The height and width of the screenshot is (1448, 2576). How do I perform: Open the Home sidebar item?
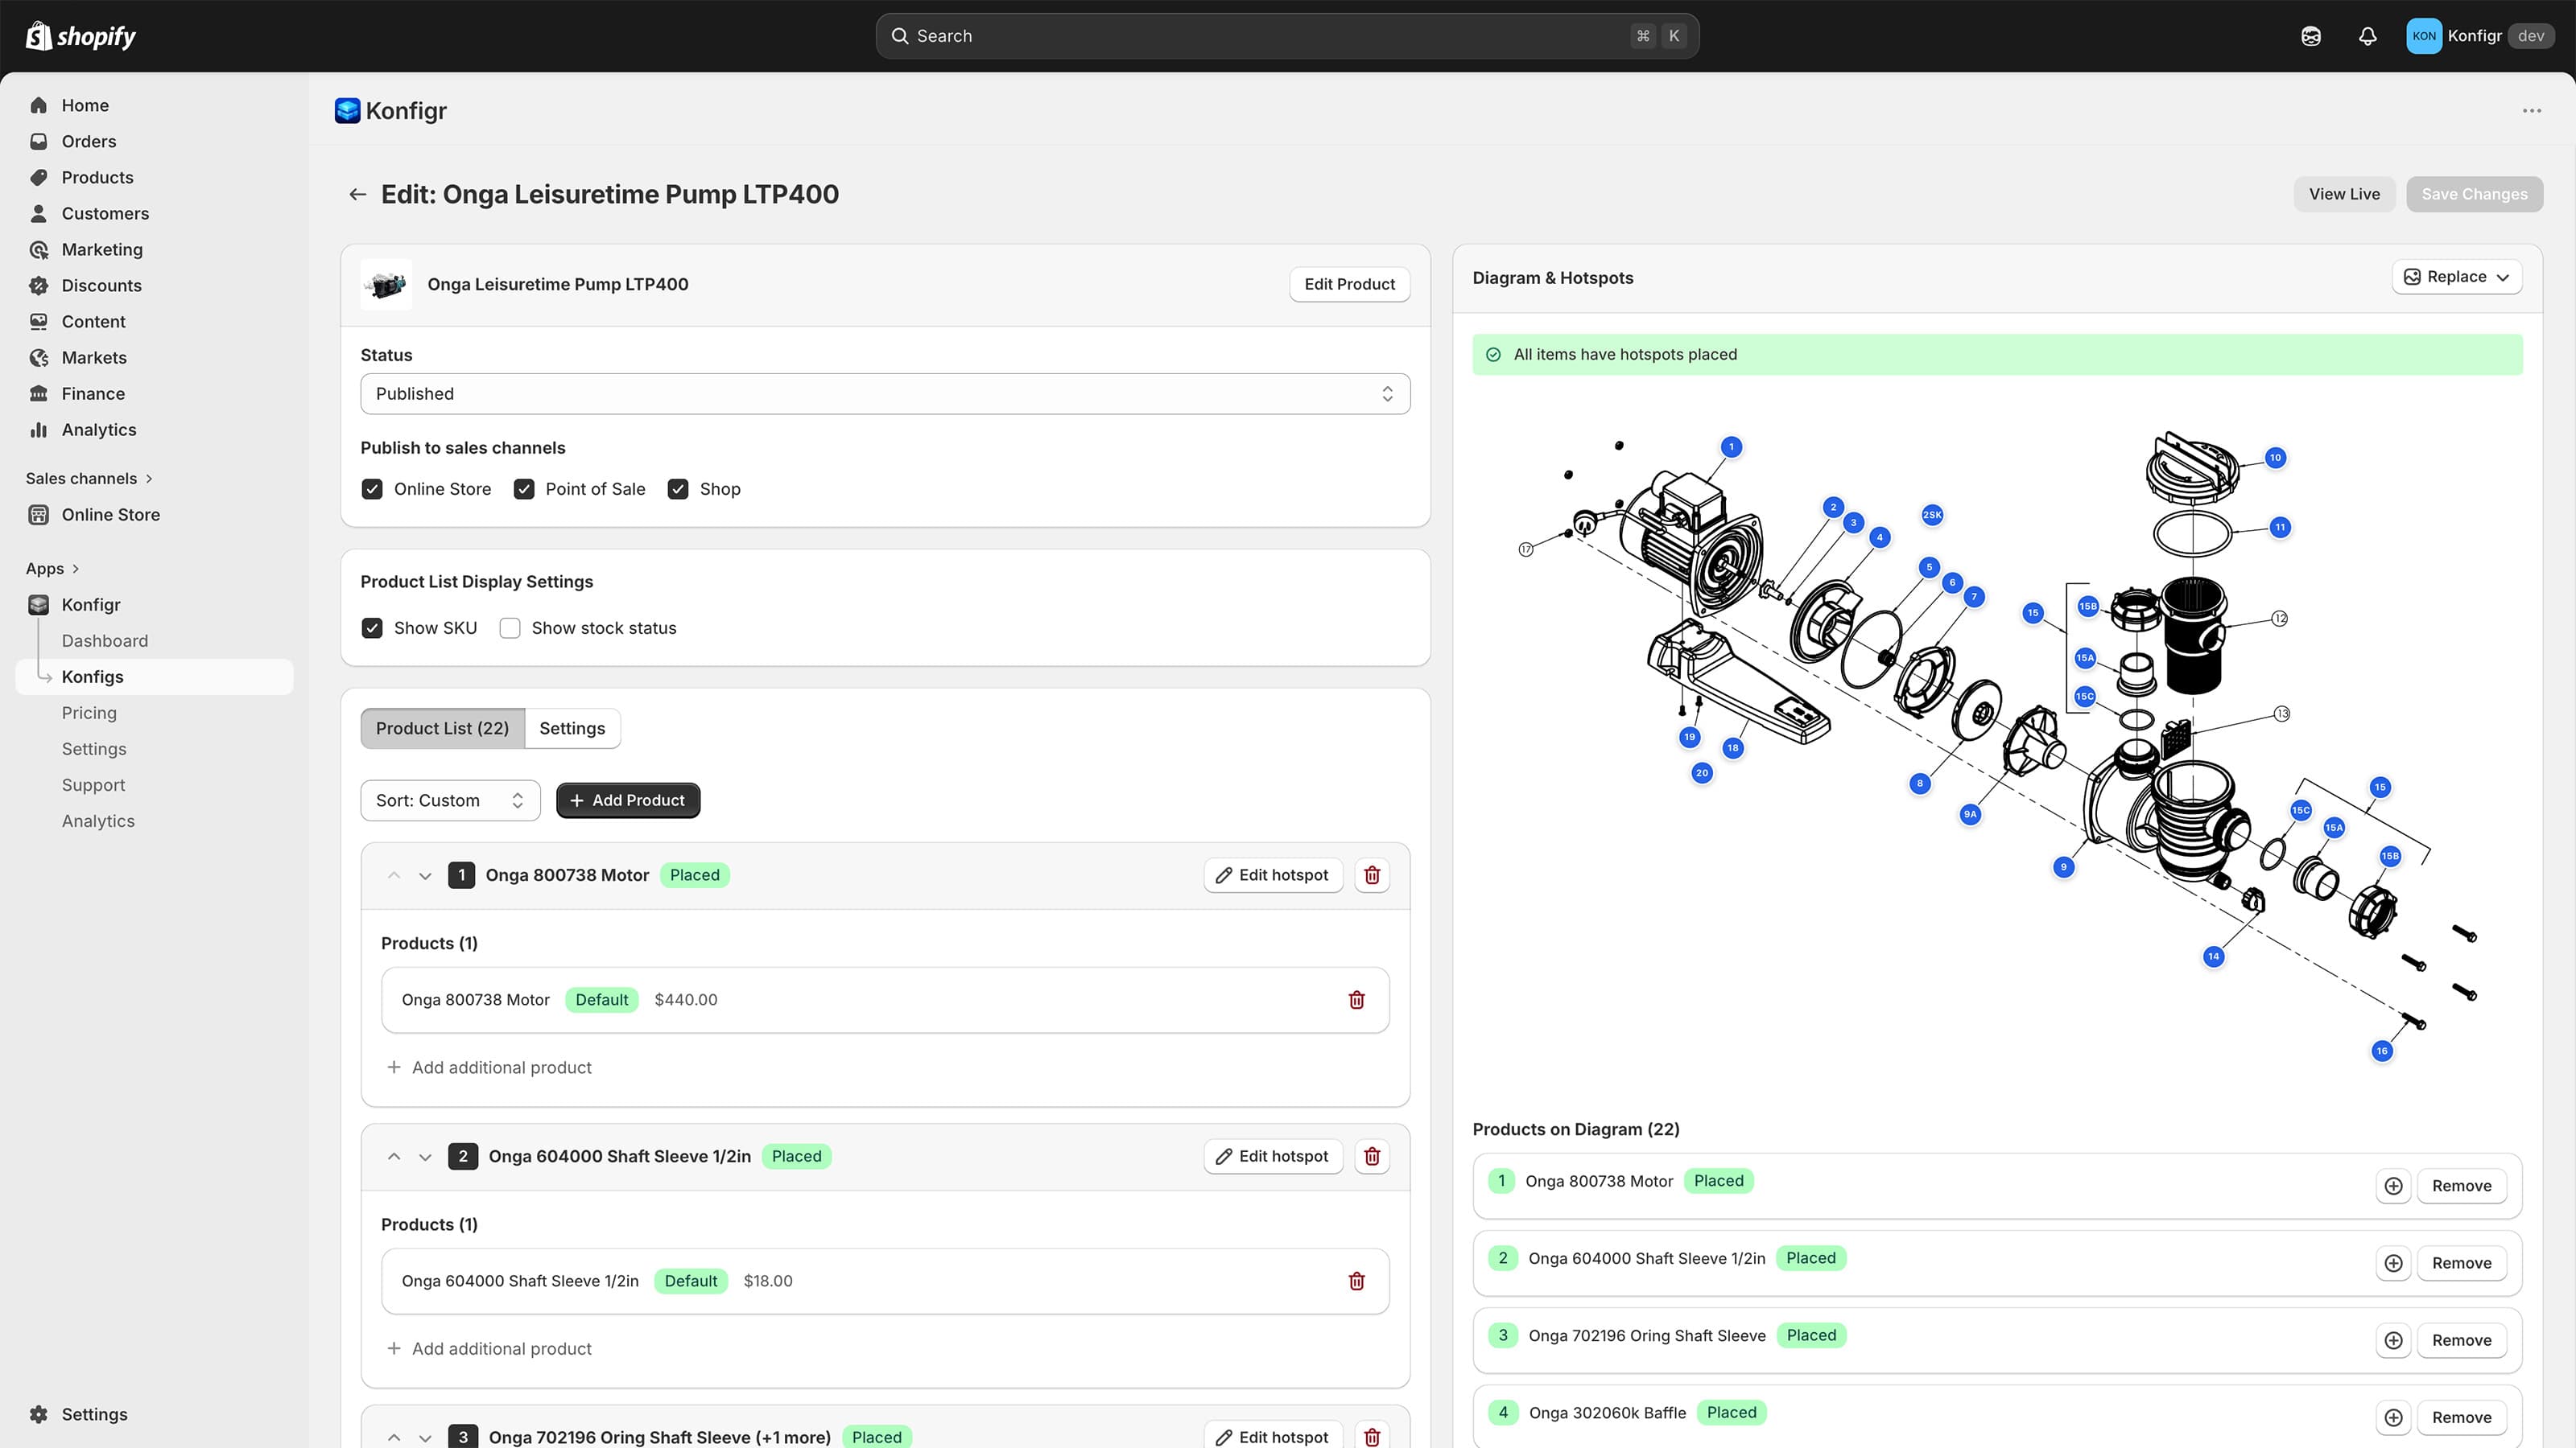point(85,105)
